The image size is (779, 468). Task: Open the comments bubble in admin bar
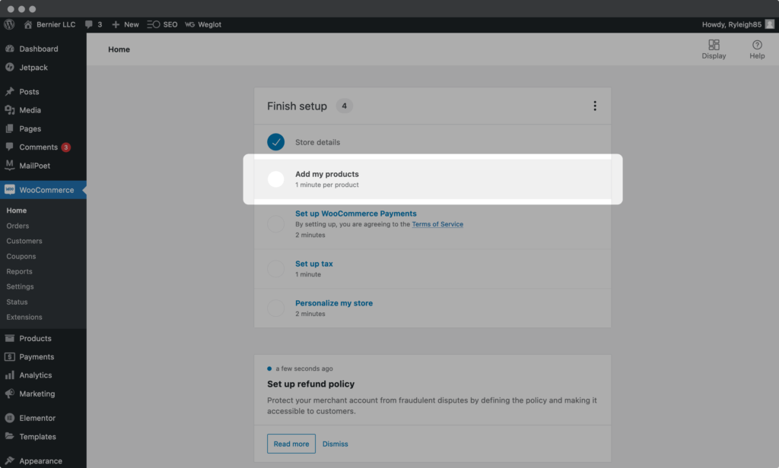click(94, 24)
